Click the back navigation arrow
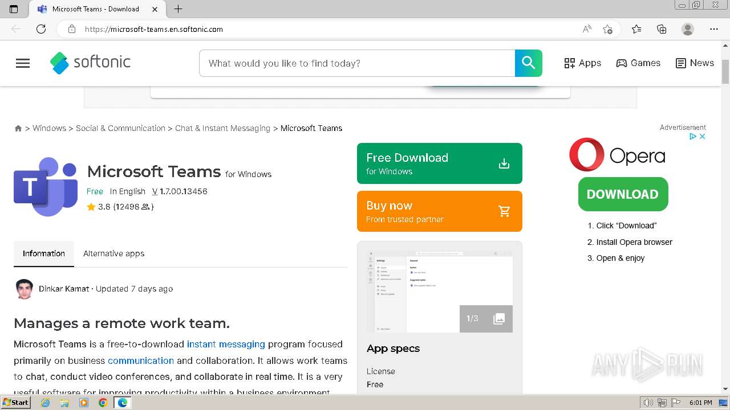Image resolution: width=730 pixels, height=410 pixels. click(x=16, y=29)
